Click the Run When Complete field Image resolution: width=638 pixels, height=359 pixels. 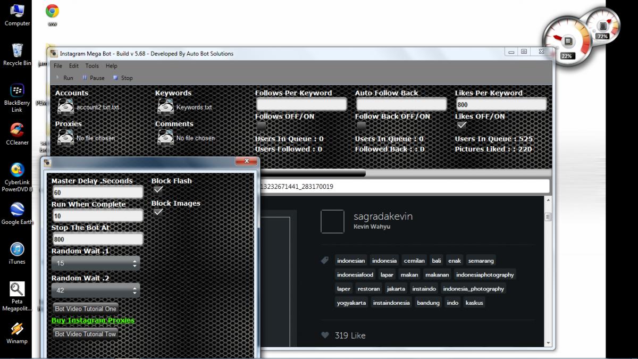(x=97, y=215)
